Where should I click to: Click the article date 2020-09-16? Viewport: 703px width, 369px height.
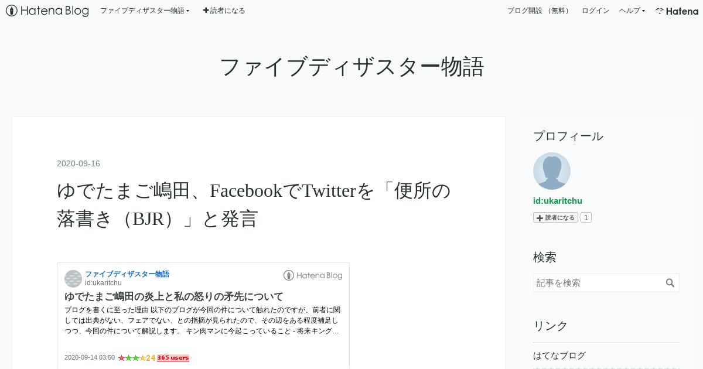(x=79, y=163)
